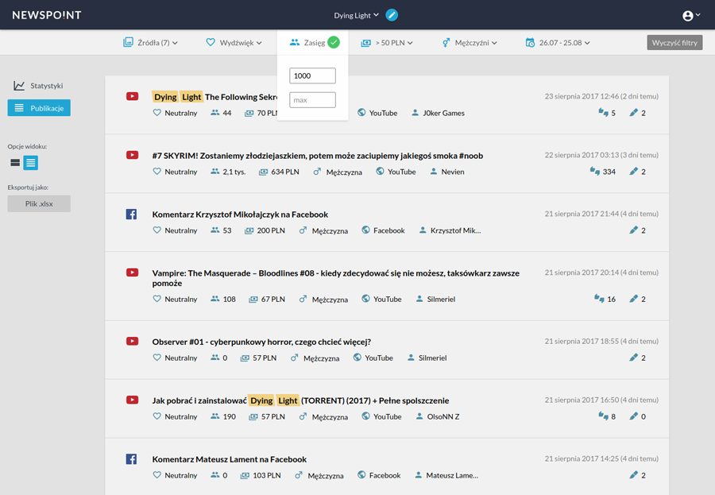The height and width of the screenshot is (495, 715).
Task: Click the NEWSPOINT logo
Action: click(47, 15)
